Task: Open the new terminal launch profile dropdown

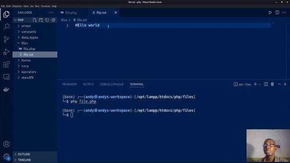Action: coord(260,85)
